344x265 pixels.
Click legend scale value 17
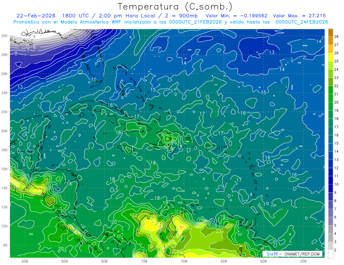click(x=337, y=127)
